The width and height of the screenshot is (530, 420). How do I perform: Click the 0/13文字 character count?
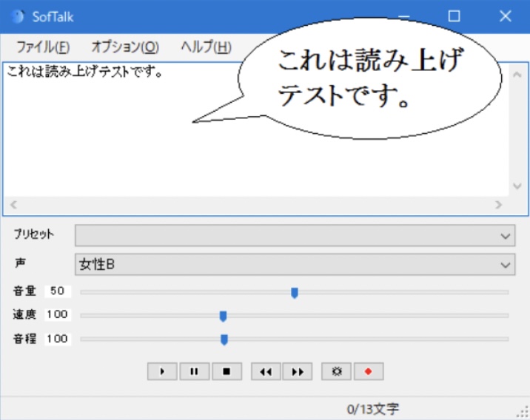click(x=373, y=409)
